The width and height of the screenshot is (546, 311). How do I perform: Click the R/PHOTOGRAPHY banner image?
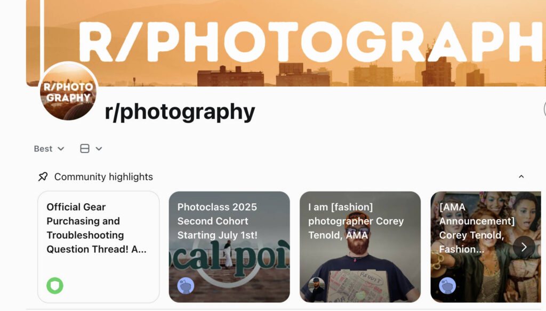click(x=286, y=43)
